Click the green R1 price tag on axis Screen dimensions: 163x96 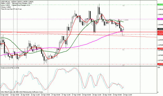click(x=160, y=5)
